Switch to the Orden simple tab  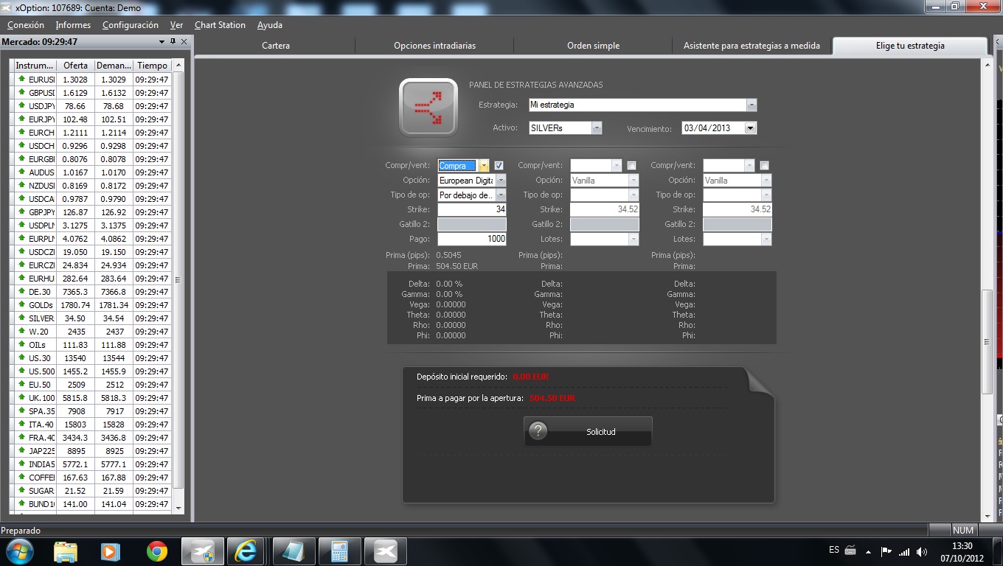pyautogui.click(x=593, y=46)
